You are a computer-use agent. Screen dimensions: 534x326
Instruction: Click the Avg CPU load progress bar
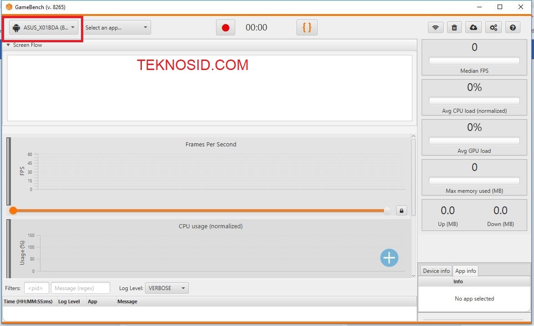pyautogui.click(x=474, y=101)
